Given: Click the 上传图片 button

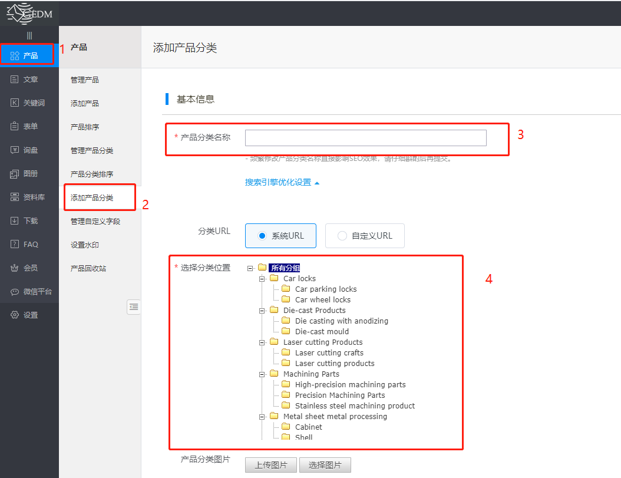Looking at the screenshot, I should pos(270,464).
